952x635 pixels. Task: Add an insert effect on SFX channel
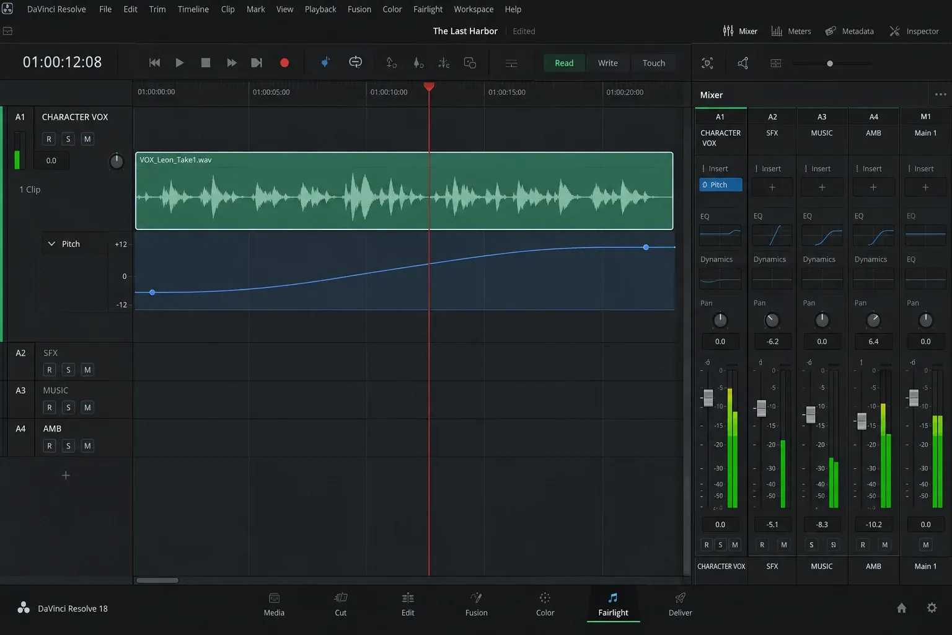pos(772,187)
